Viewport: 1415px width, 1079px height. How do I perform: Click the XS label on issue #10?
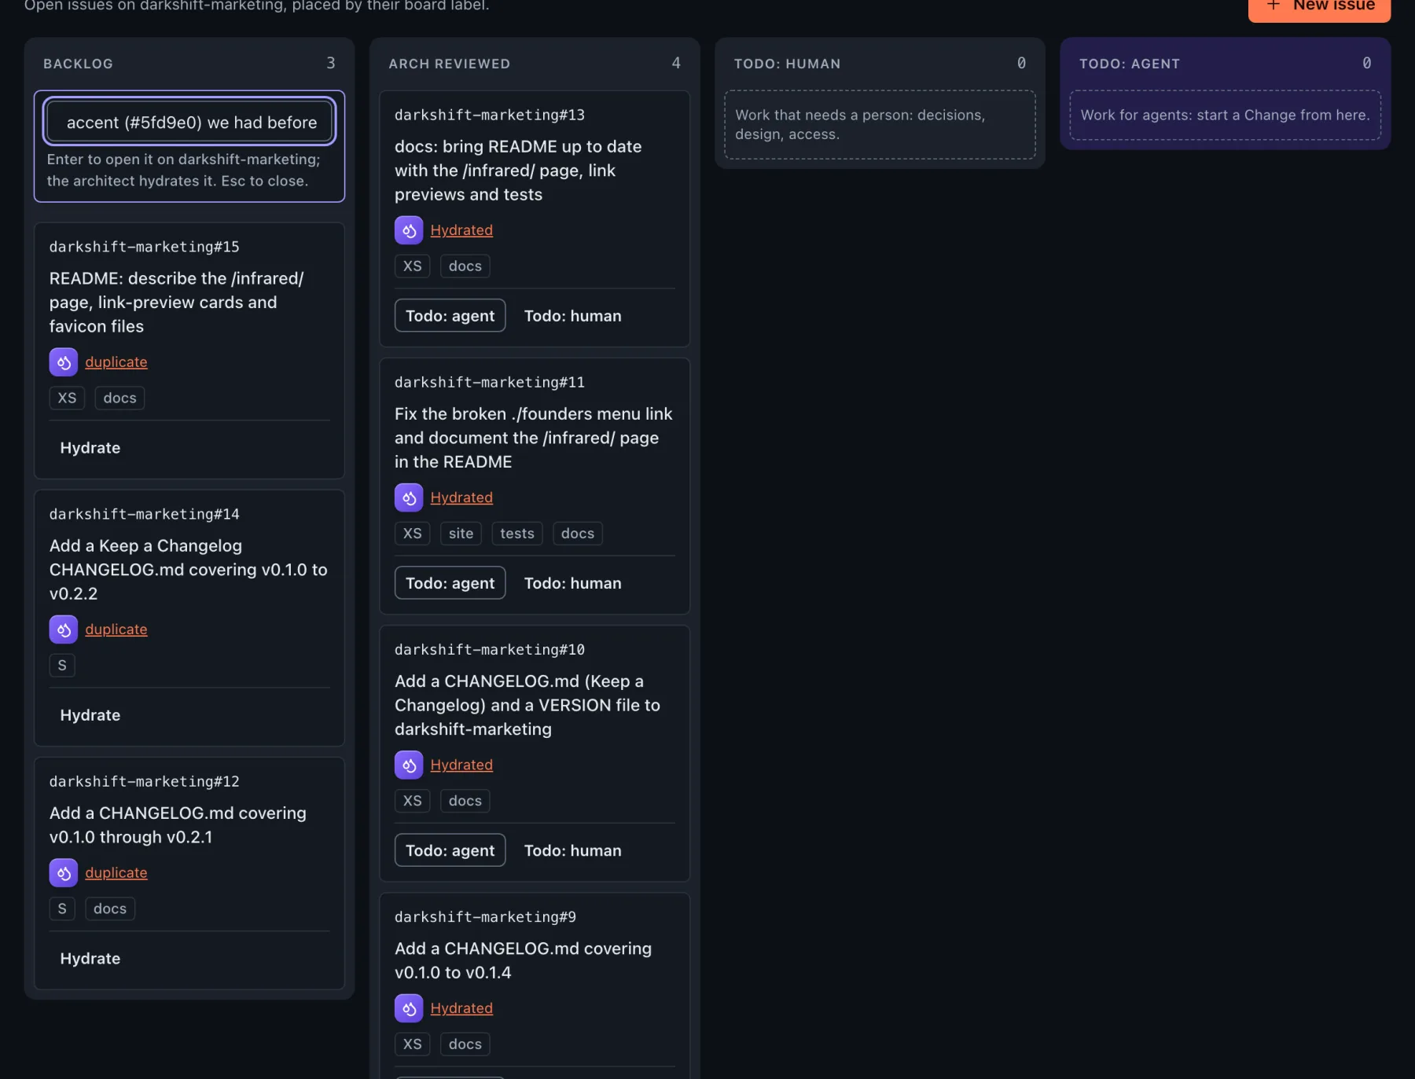412,801
